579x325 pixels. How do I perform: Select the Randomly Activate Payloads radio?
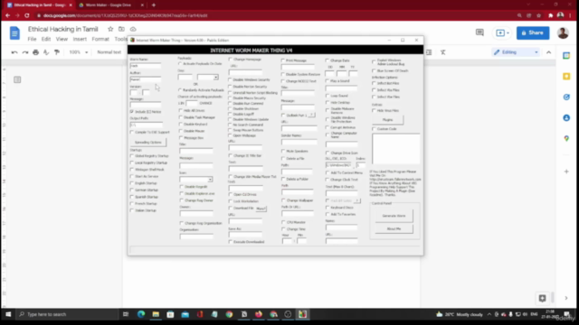click(180, 90)
